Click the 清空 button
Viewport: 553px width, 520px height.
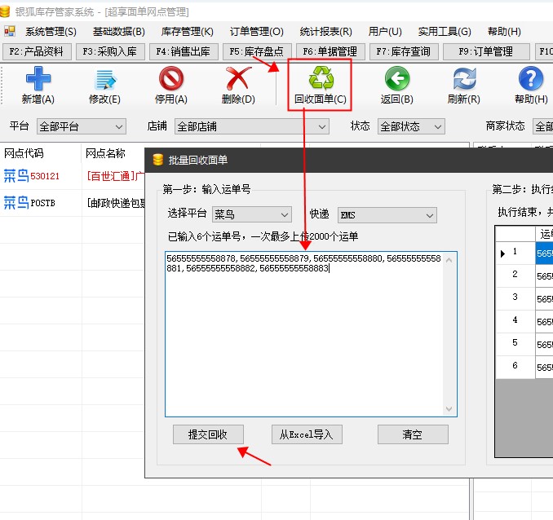[x=412, y=434]
